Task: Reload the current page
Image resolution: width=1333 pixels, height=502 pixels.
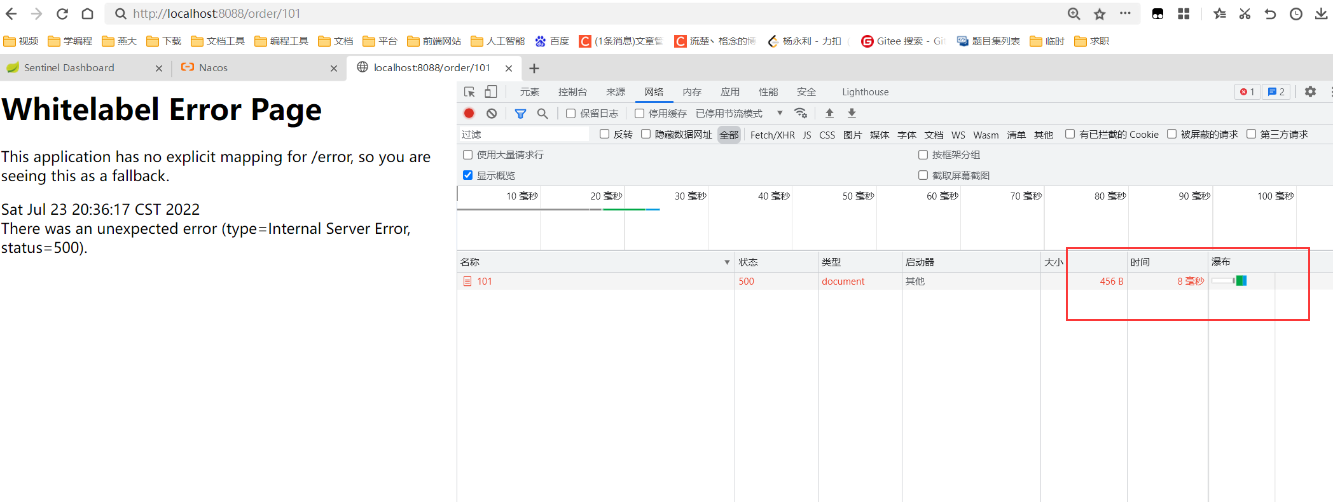Action: click(62, 13)
